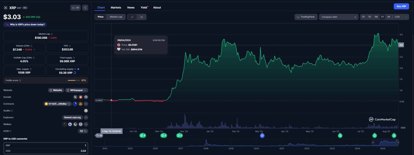Image resolution: width=414 pixels, height=155 pixels.
Task: Click the Profile score progress bar
Action: point(73,80)
